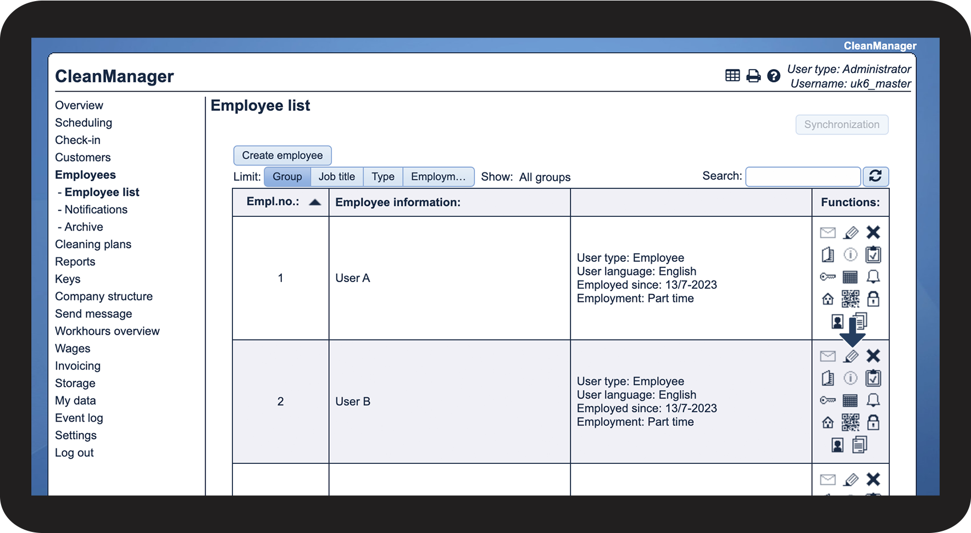Click the bell notification icon for User B
This screenshot has height=533, width=971.
pyautogui.click(x=873, y=400)
